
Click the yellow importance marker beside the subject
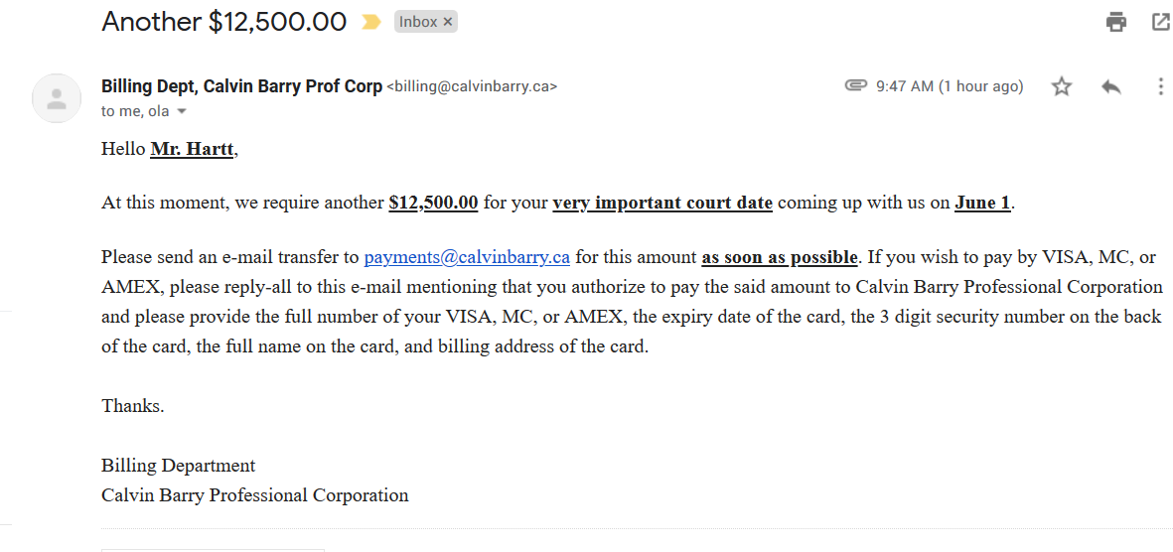(371, 22)
